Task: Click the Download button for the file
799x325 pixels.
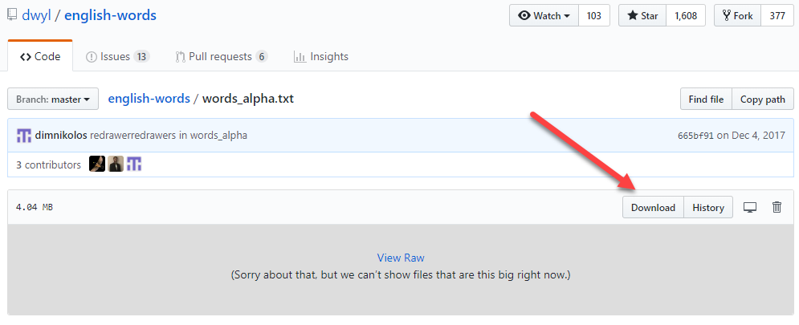Action: click(653, 207)
